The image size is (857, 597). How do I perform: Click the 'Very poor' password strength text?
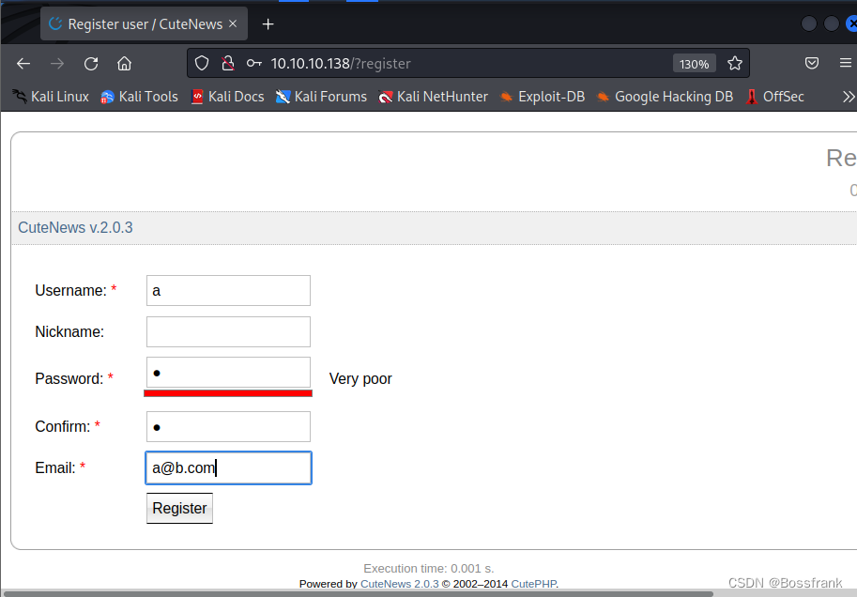[360, 379]
